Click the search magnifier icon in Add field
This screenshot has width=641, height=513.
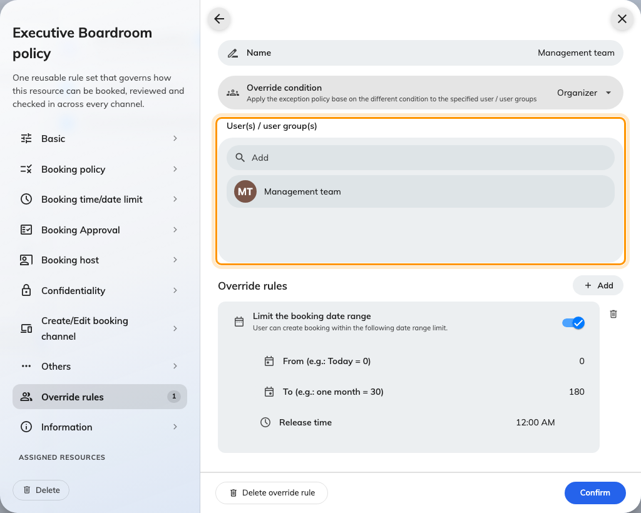240,158
